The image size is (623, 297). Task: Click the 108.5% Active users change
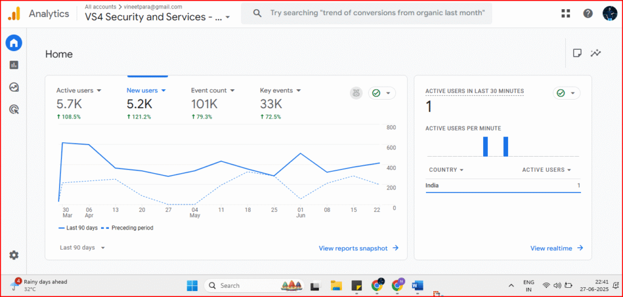click(68, 117)
